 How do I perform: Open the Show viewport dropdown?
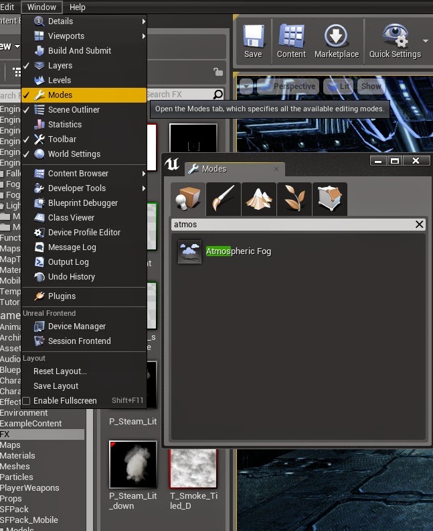[371, 86]
